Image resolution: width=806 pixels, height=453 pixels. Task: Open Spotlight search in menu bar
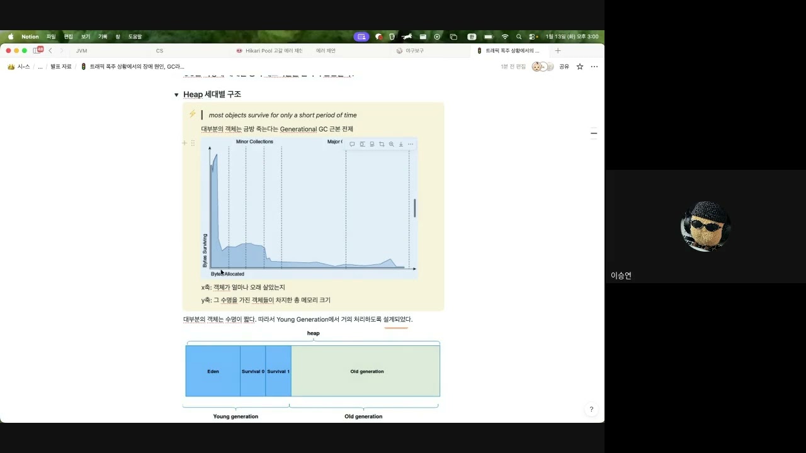pos(518,36)
